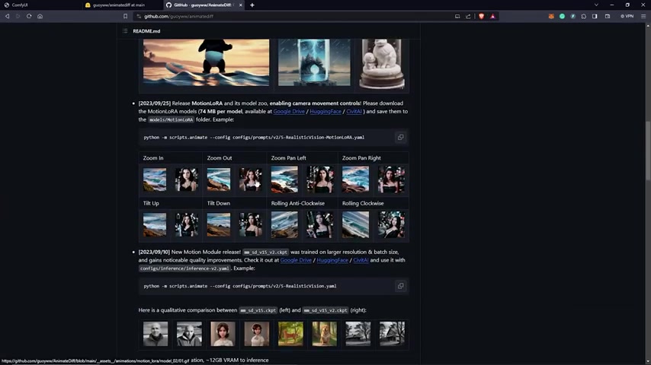The image size is (651, 365).
Task: Close the GitHub AnimateDiff tab
Action: [240, 5]
